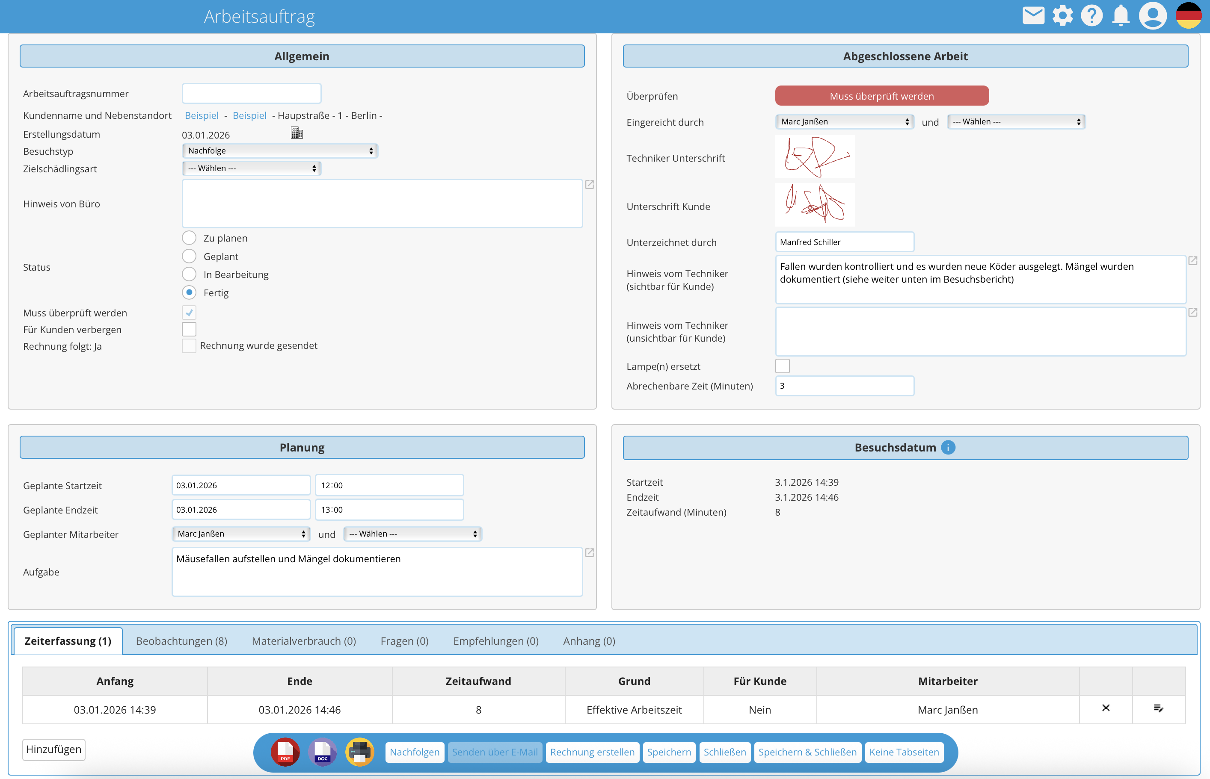Open the help question mark icon

pyautogui.click(x=1091, y=16)
